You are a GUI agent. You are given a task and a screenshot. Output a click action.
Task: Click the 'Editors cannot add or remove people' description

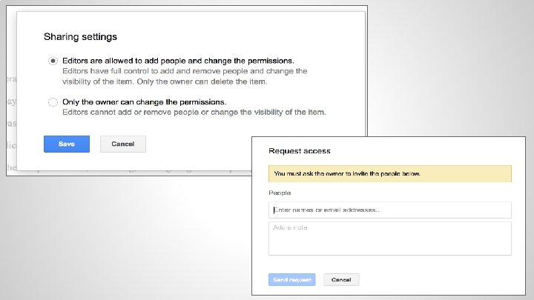[x=194, y=112]
